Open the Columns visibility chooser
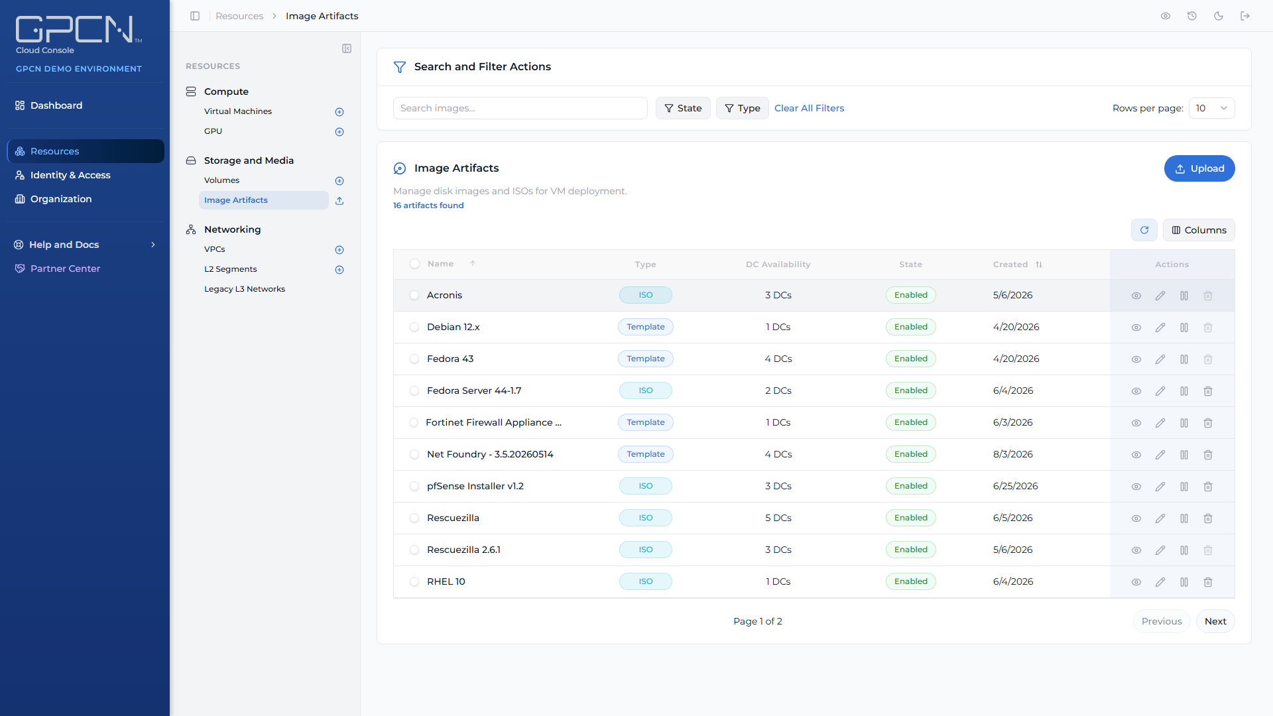The height and width of the screenshot is (716, 1273). click(1199, 230)
